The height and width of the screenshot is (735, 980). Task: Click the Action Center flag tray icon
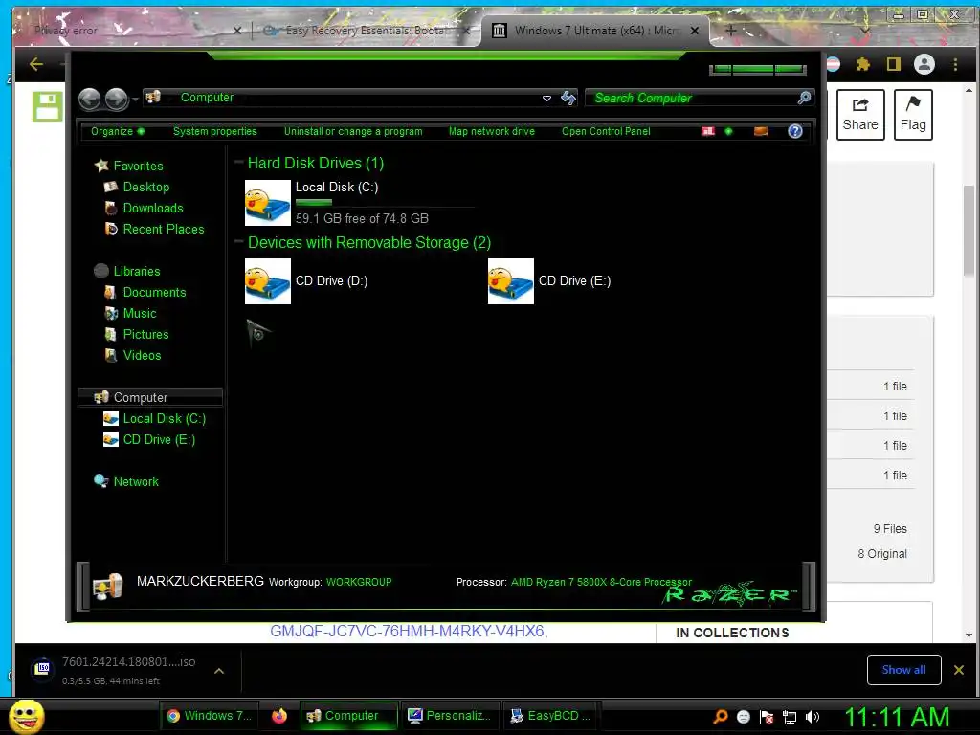coord(767,717)
